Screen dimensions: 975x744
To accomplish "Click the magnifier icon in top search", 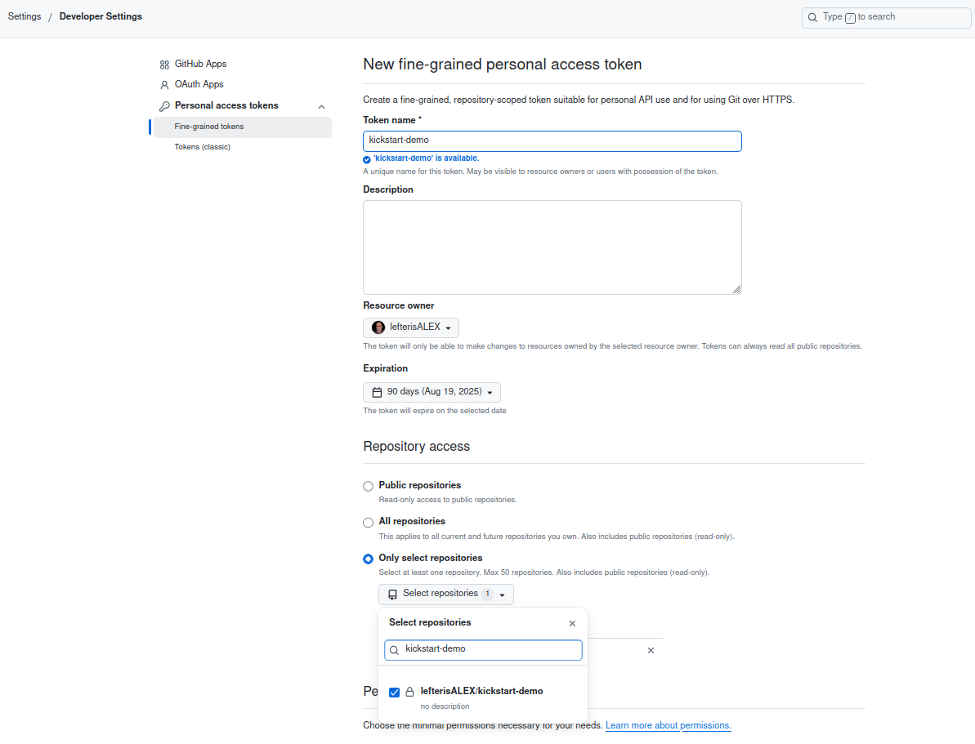I will 812,18.
